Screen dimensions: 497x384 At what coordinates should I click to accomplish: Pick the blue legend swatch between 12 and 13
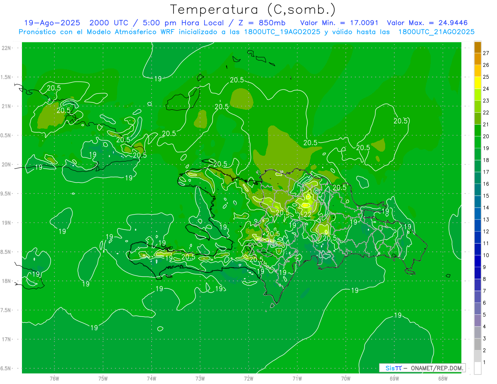478,225
